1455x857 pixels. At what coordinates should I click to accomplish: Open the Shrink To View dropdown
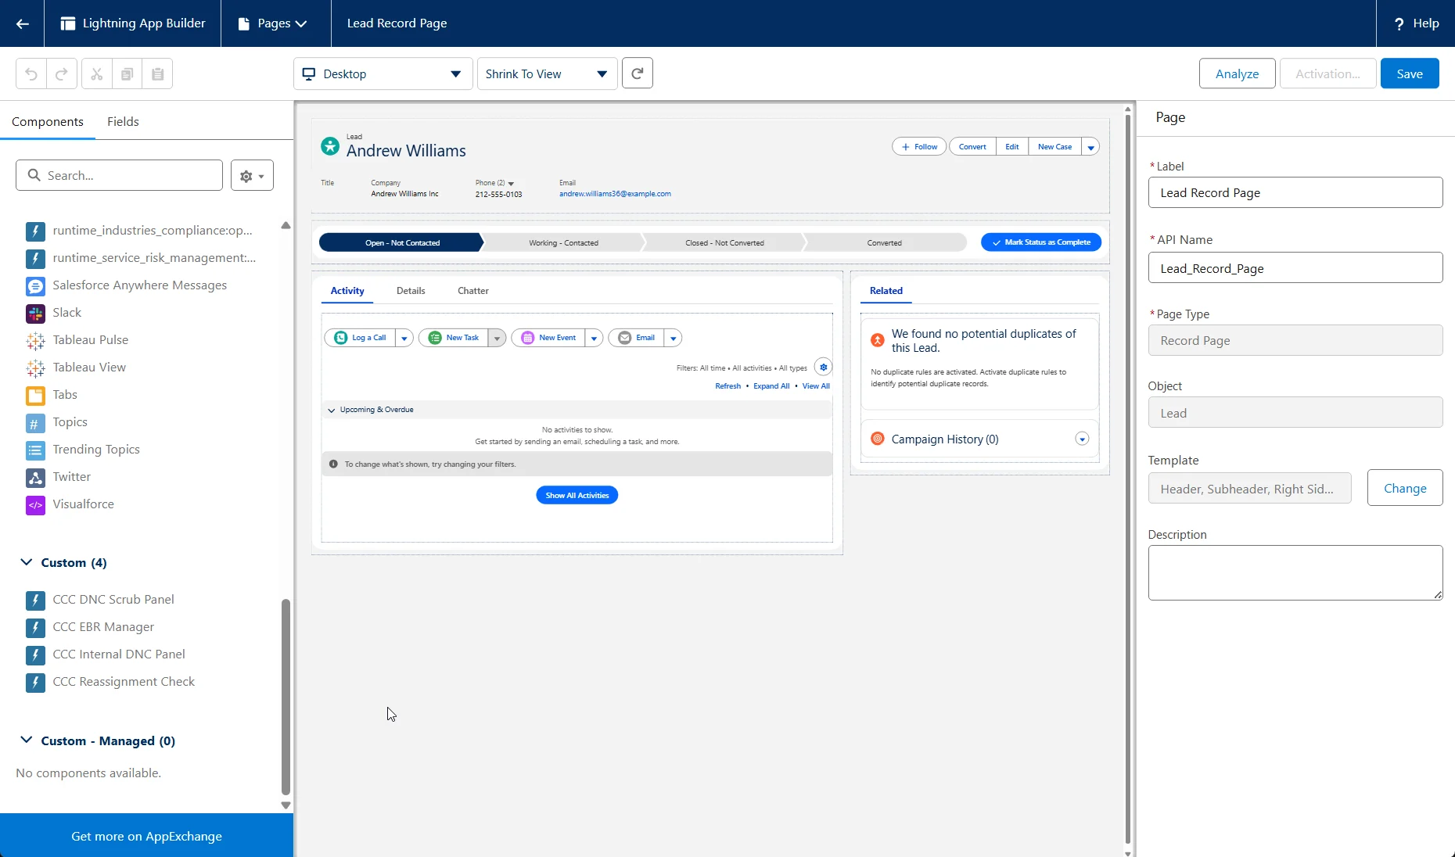[x=547, y=74]
